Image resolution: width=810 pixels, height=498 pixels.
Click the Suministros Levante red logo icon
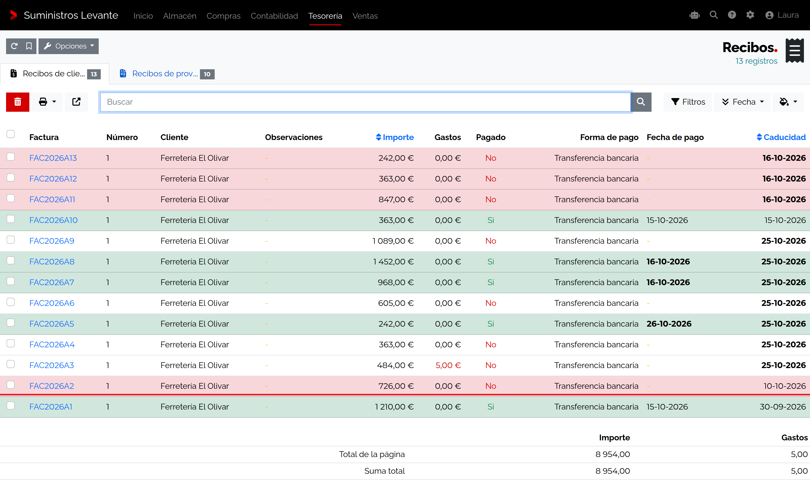13,15
